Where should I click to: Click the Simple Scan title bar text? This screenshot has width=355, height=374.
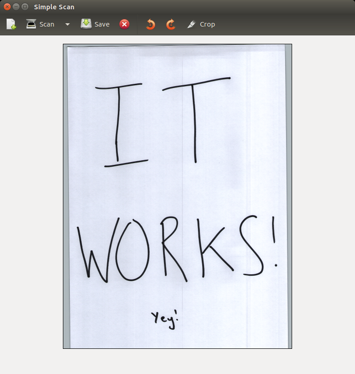pyautogui.click(x=54, y=7)
